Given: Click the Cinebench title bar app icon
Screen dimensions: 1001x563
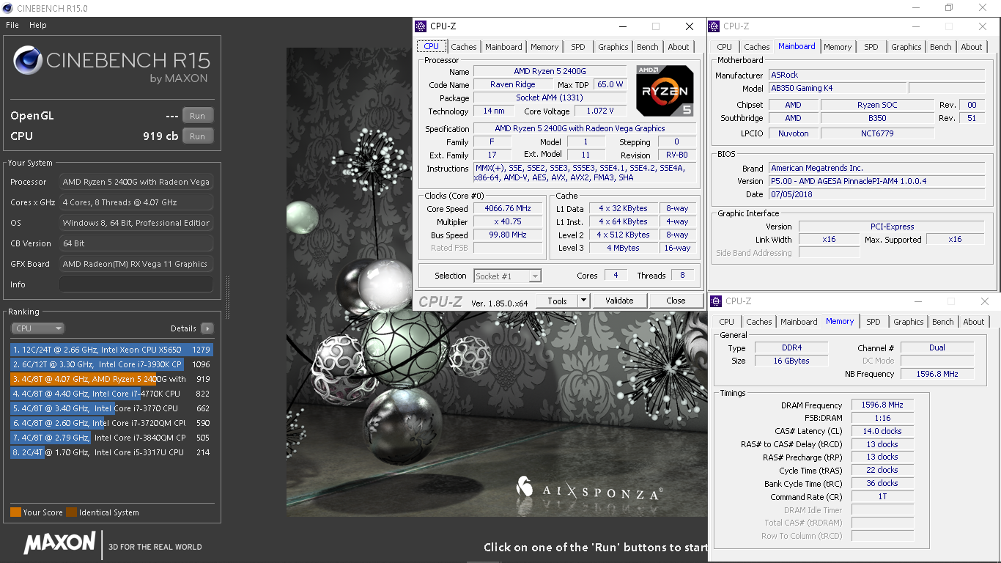Looking at the screenshot, I should 7,8.
